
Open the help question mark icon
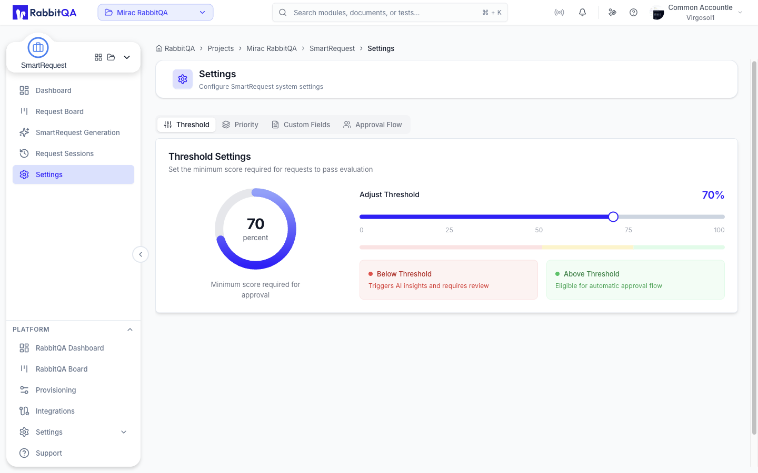[x=633, y=13]
